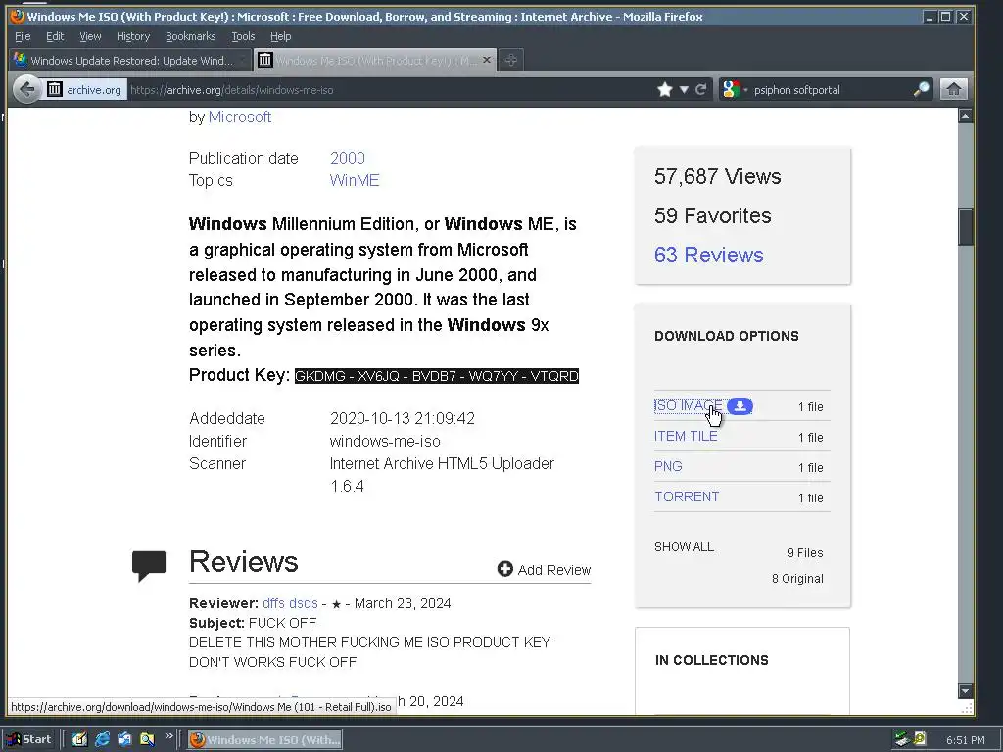Open the URL history dropdown arrow

(x=684, y=89)
